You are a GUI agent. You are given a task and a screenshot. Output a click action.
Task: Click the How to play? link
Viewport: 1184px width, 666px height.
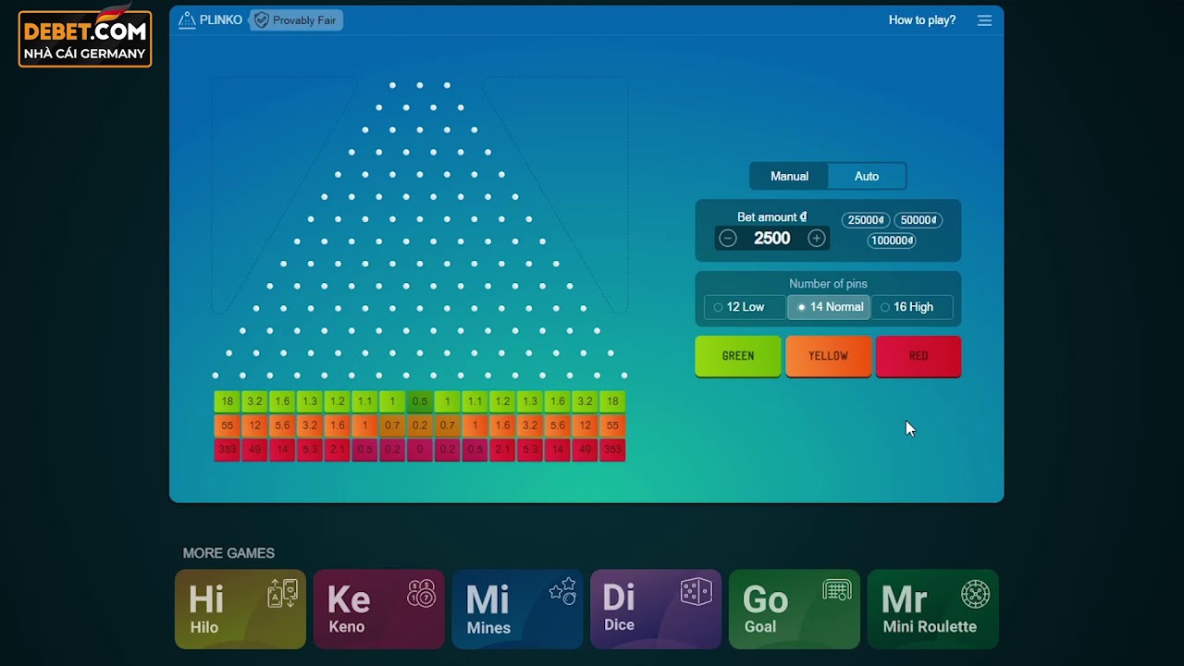[x=922, y=20]
